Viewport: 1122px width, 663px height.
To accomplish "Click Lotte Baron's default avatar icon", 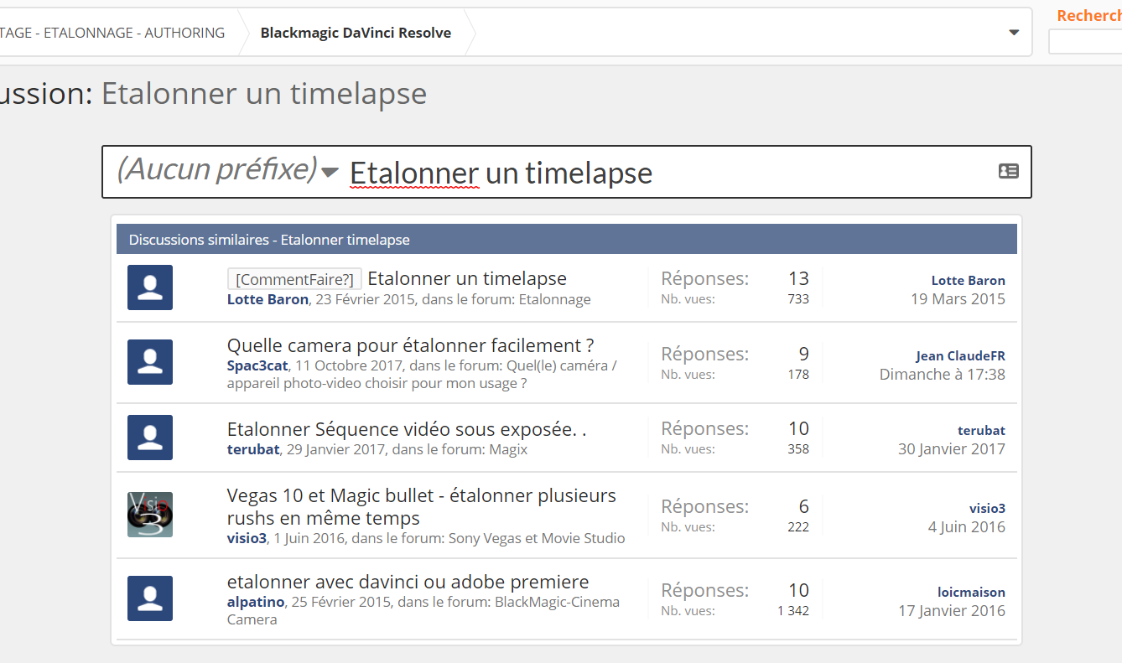I will [150, 287].
